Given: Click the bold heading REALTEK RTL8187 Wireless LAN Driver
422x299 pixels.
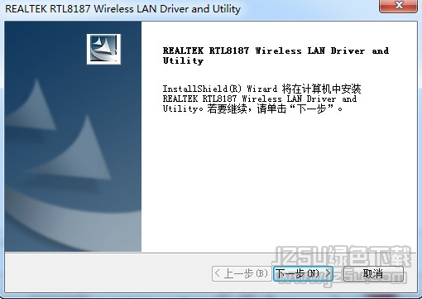Looking at the screenshot, I should pos(276,55).
